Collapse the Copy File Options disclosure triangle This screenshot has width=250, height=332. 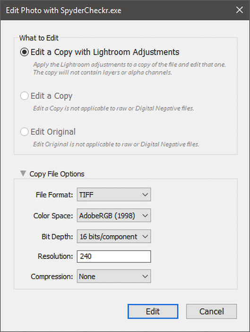[23, 174]
